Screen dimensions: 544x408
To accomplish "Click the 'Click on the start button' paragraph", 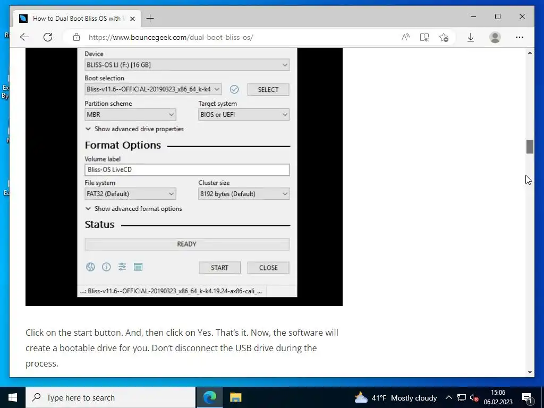I will [182, 348].
